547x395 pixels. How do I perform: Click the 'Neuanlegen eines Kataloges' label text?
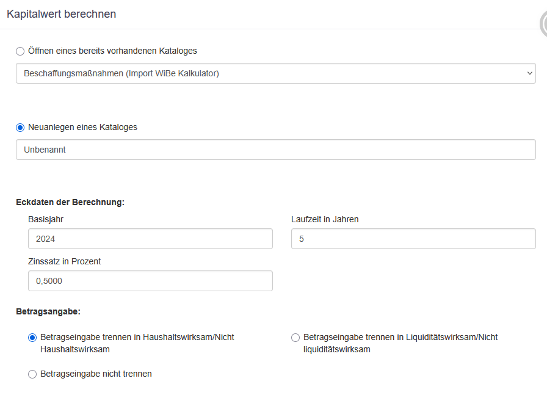[82, 127]
